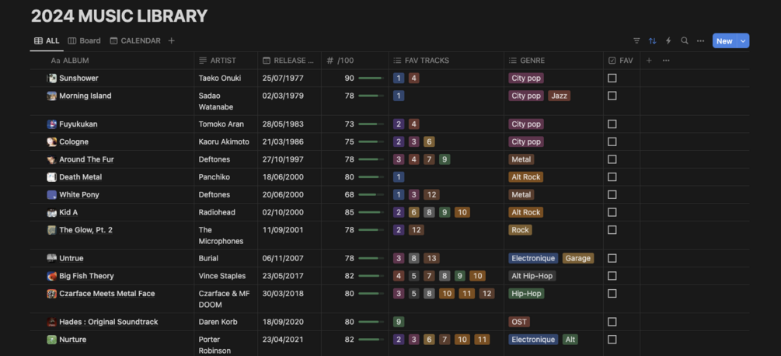Tick the FAV checkbox for Big Fish Theory
Image resolution: width=781 pixels, height=356 pixels.
pos(612,276)
